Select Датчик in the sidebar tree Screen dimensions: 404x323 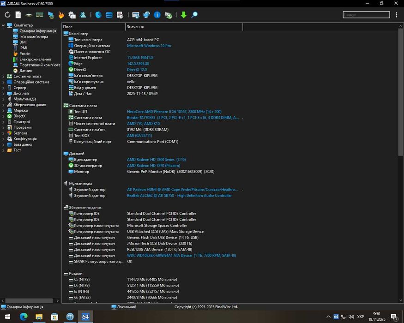pyautogui.click(x=25, y=71)
